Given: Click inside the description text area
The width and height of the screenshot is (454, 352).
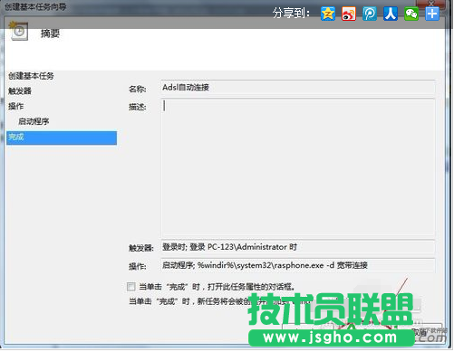Looking at the screenshot, I should click(x=298, y=167).
